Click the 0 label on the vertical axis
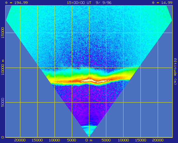Image resolution: width=178 pixels, height=143 pixels. point(3,137)
